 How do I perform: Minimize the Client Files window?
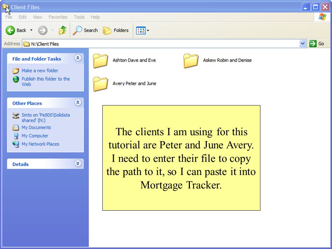[305, 7]
